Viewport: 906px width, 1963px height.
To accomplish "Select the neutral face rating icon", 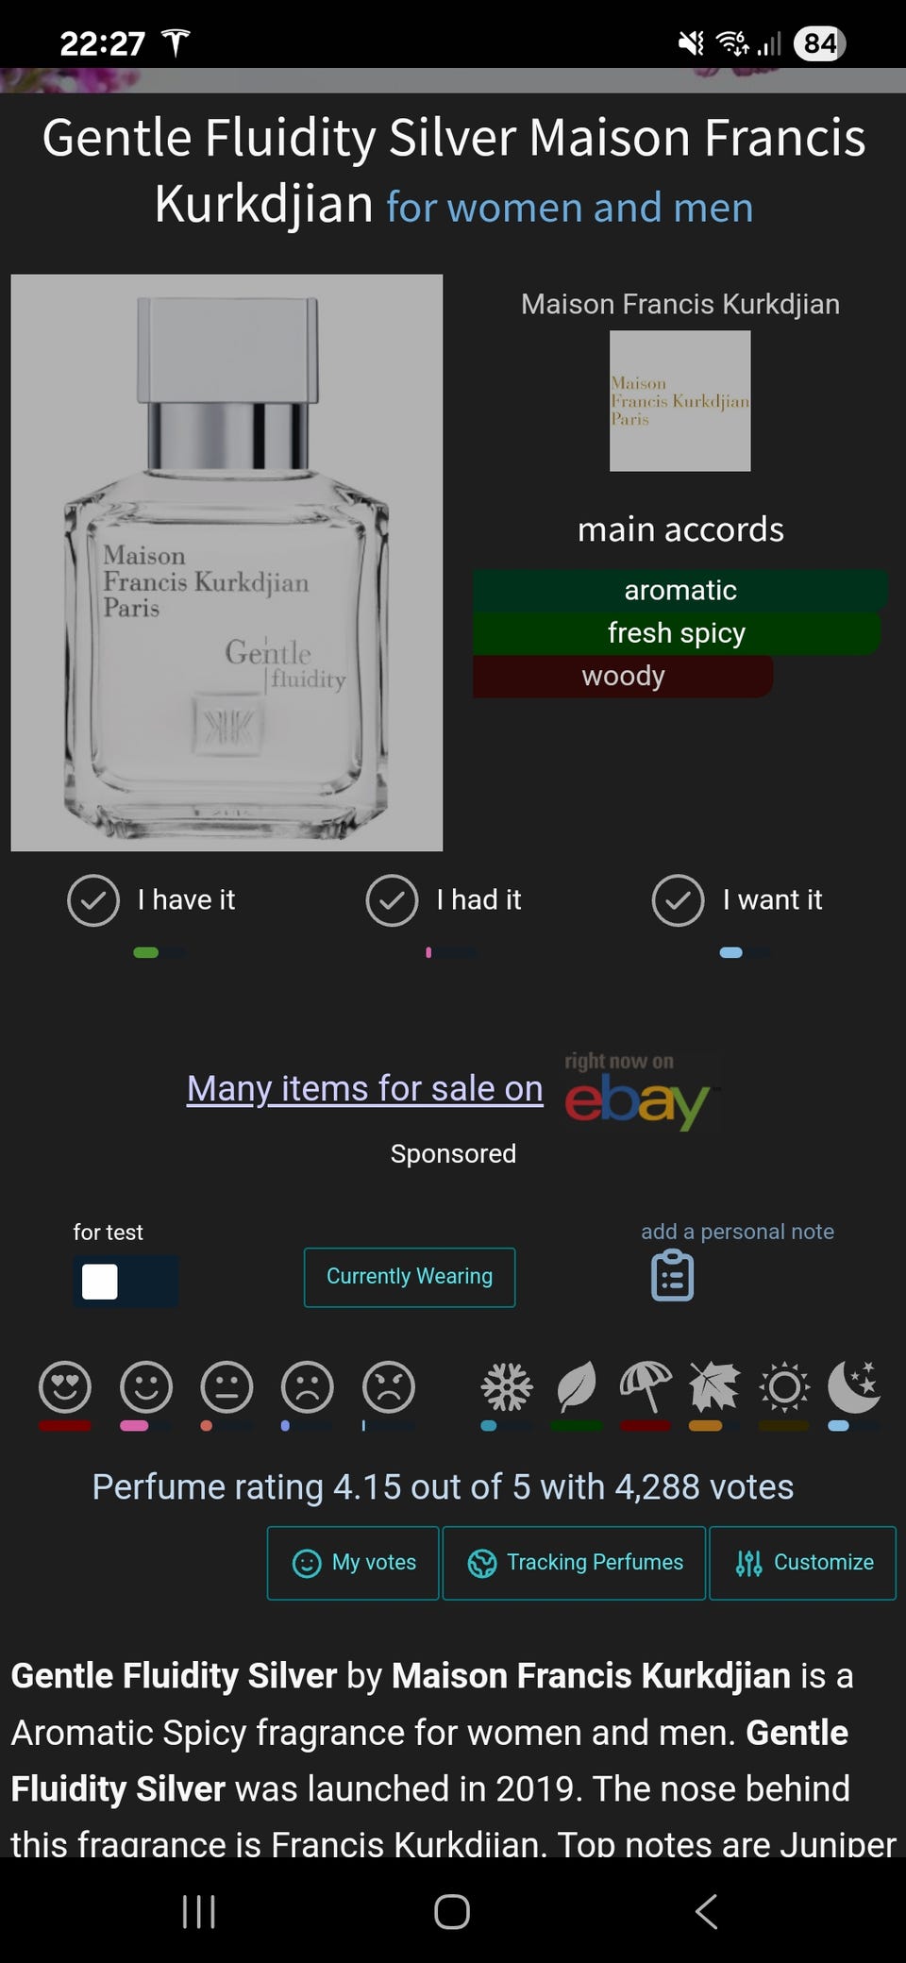I will tap(227, 1387).
